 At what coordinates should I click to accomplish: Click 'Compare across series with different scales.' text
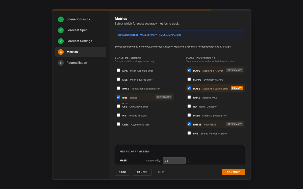210,61
